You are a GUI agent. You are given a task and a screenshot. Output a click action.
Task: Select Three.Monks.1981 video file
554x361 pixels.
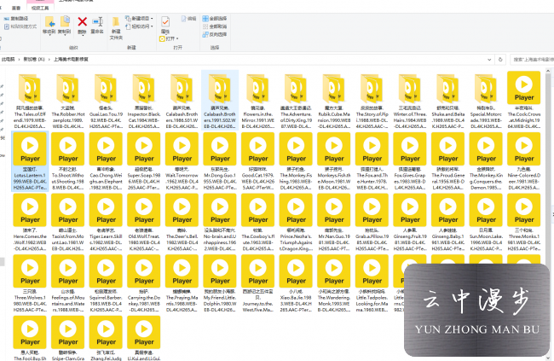(x=524, y=223)
